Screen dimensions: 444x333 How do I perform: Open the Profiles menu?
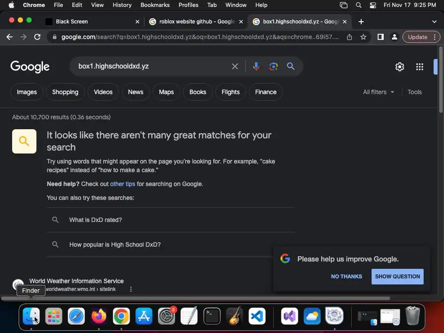(x=188, y=5)
